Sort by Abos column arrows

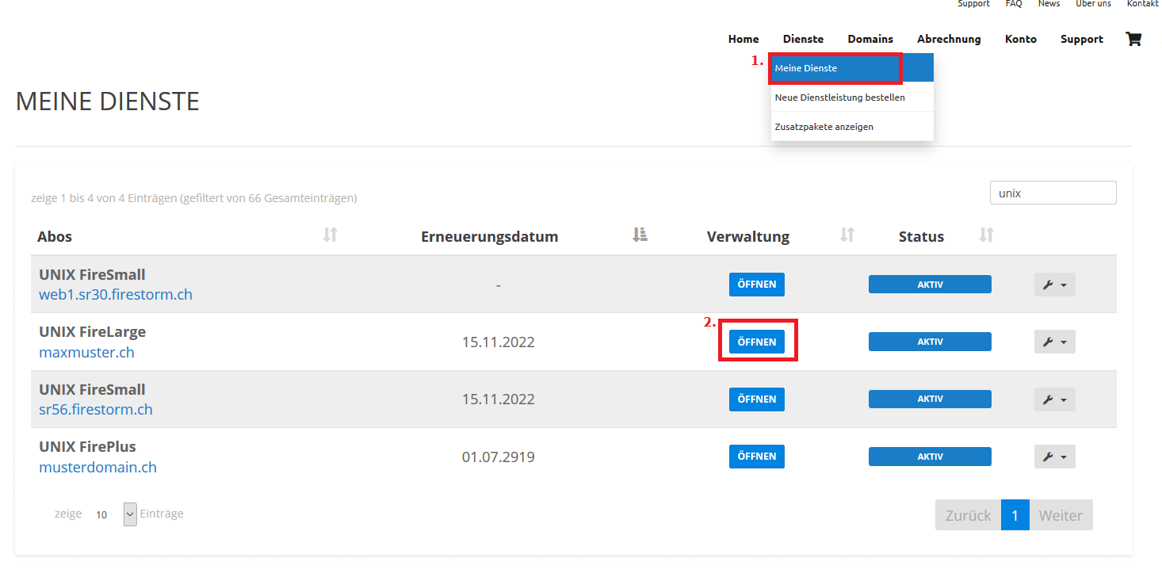pyautogui.click(x=331, y=235)
